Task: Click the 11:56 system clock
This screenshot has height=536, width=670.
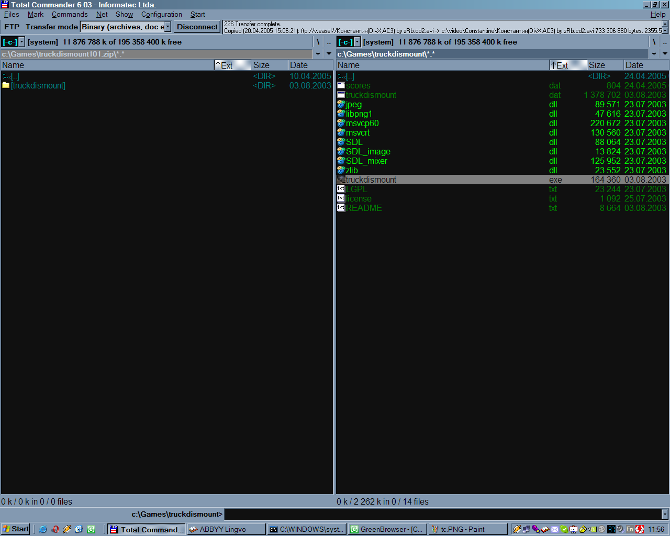Action: (656, 529)
